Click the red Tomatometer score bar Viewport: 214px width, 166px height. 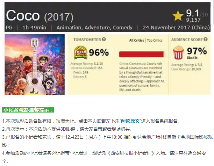(x=141, y=54)
